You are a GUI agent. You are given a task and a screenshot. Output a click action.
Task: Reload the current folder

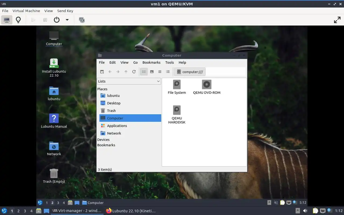tap(134, 72)
